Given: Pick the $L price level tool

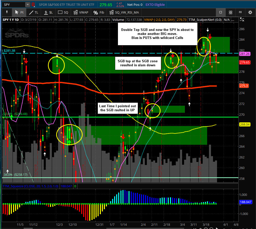Looking at the screenshot, I should click(48, 12).
